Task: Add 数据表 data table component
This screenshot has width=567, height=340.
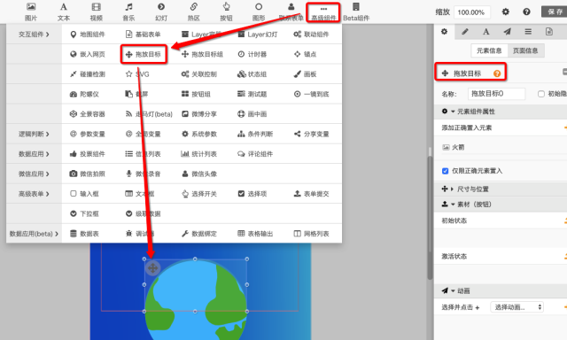Action: tap(84, 234)
